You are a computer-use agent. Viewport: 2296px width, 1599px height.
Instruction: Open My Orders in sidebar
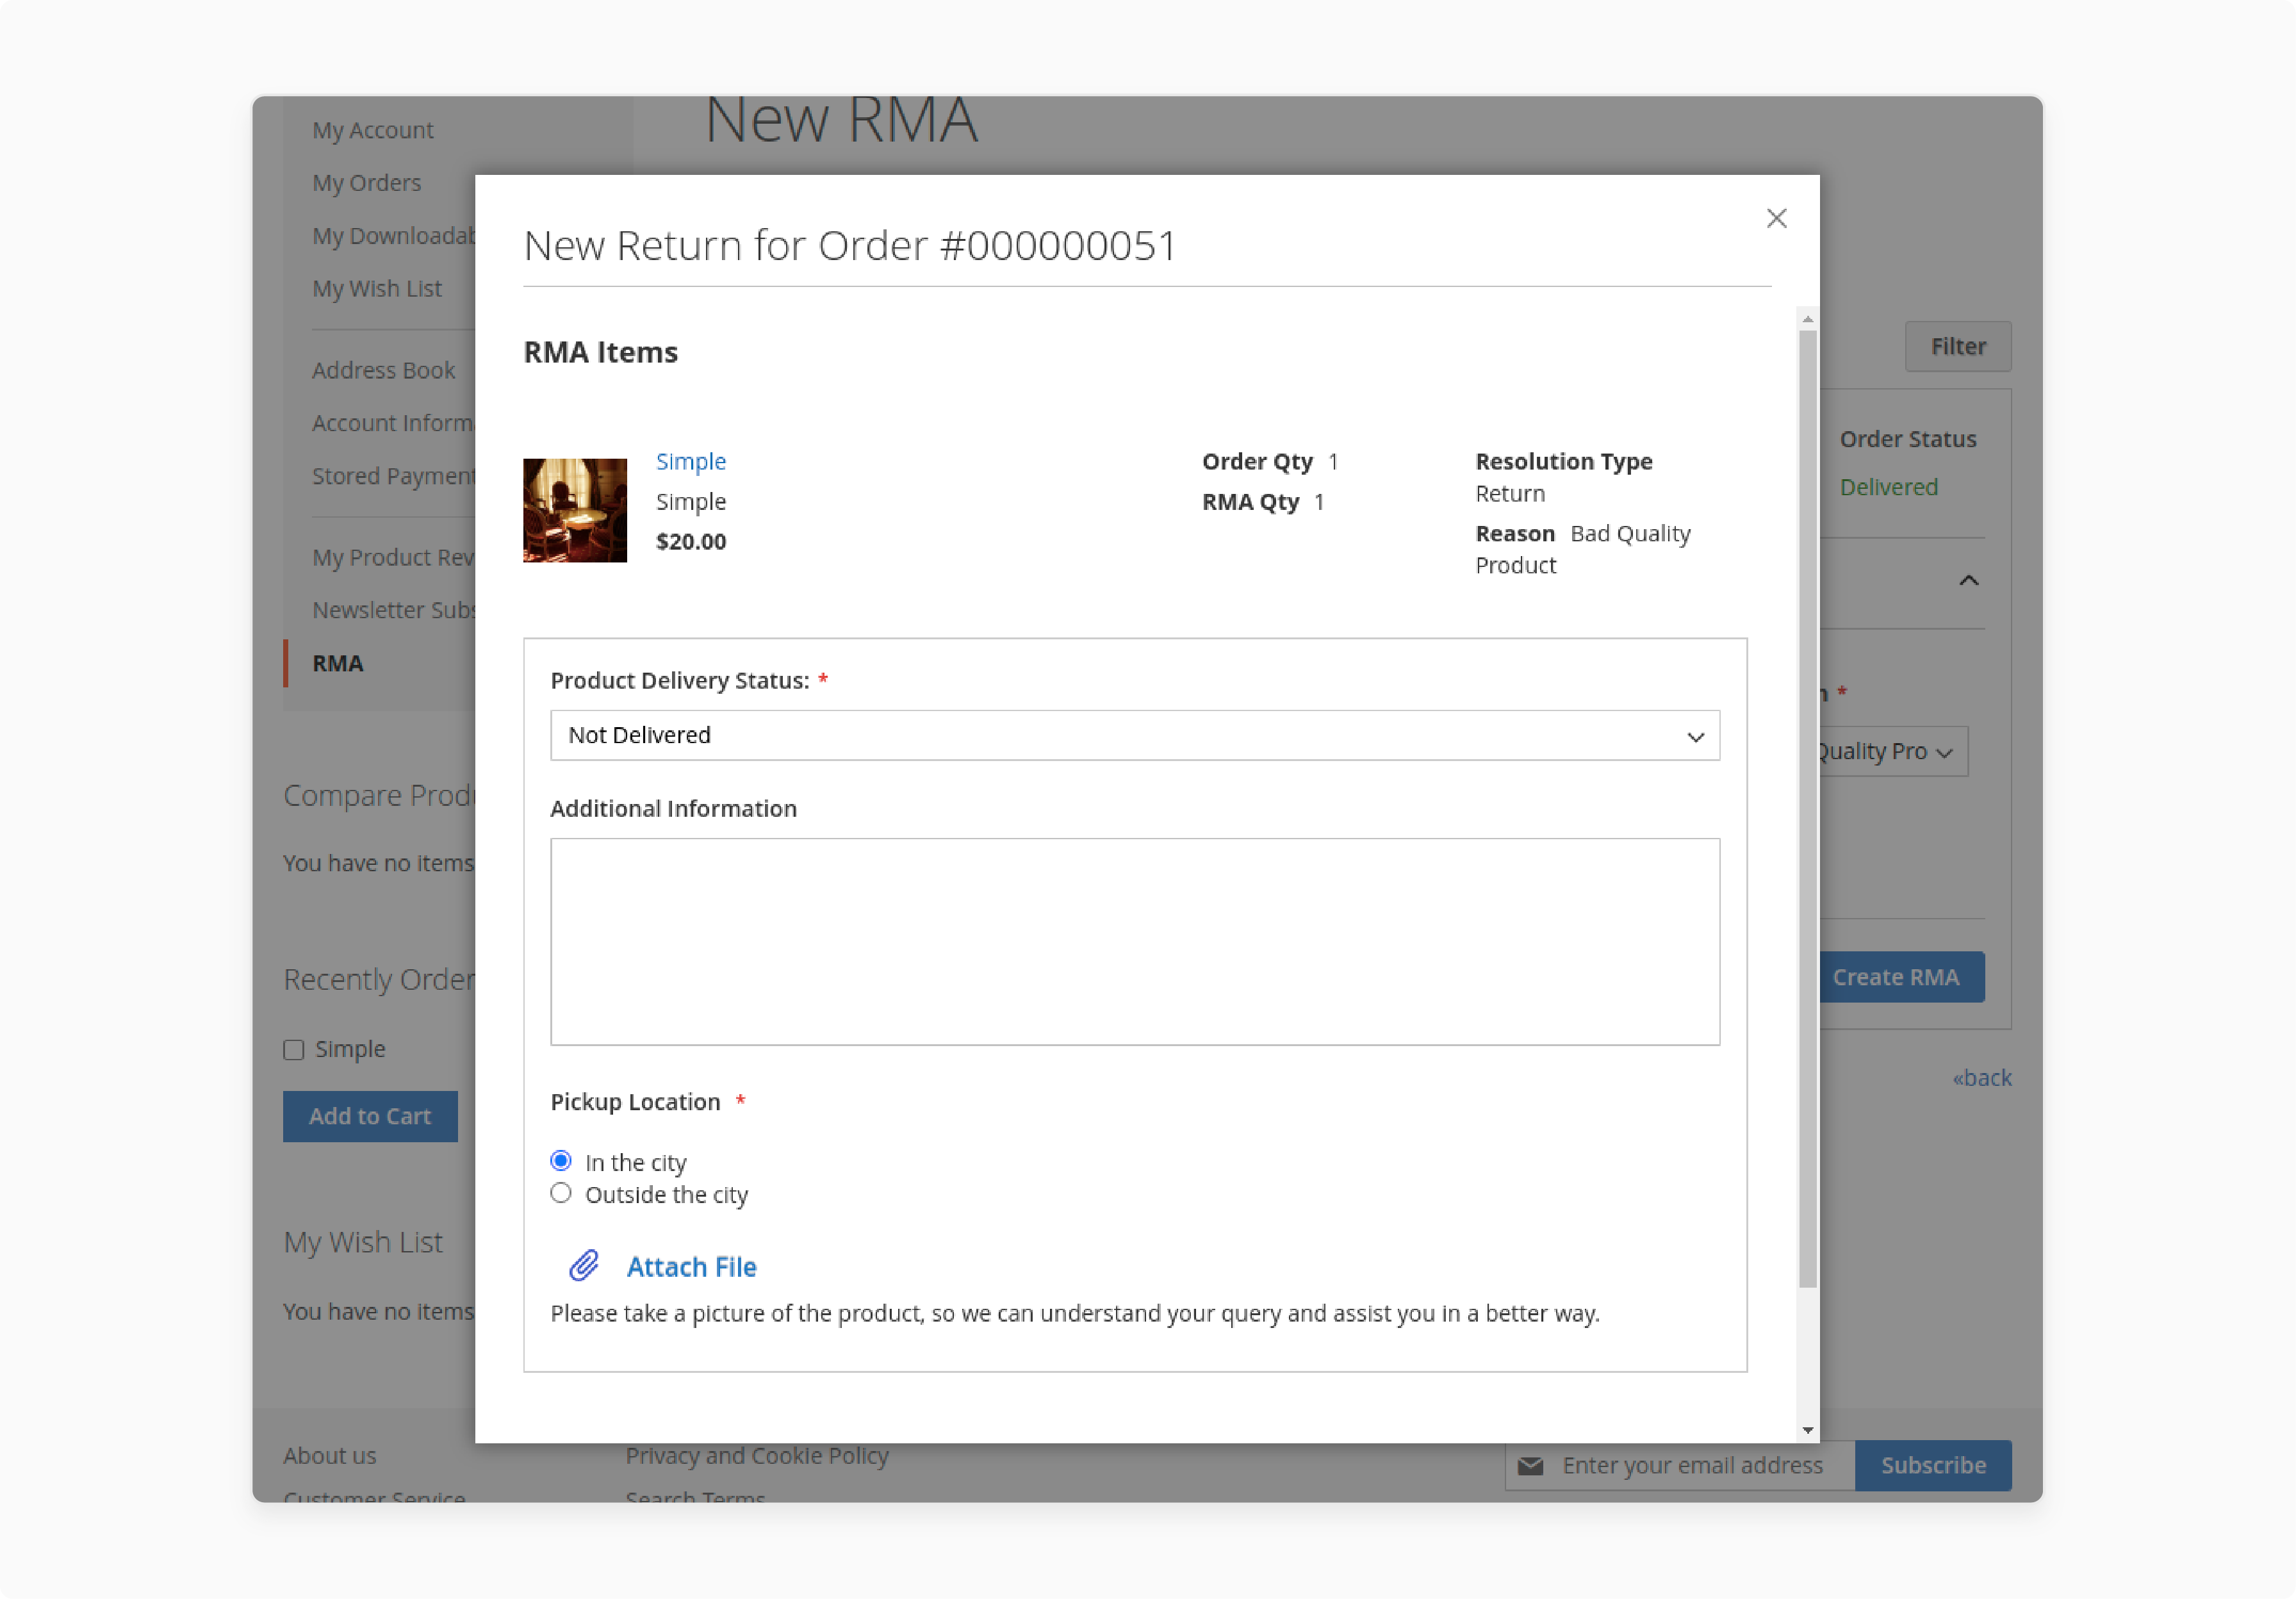pyautogui.click(x=366, y=183)
